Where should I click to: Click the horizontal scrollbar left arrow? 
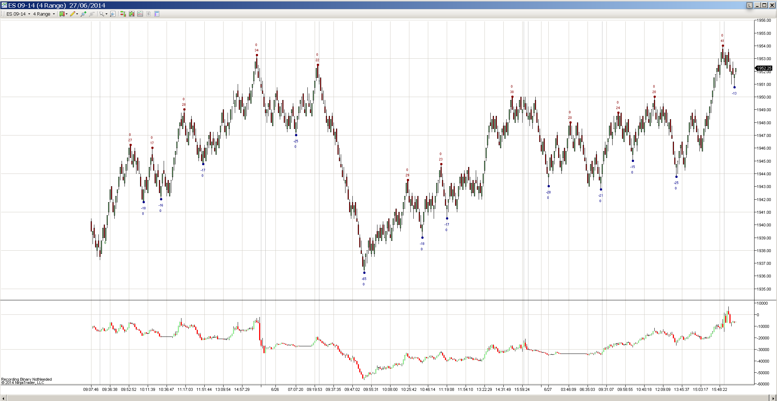3,398
